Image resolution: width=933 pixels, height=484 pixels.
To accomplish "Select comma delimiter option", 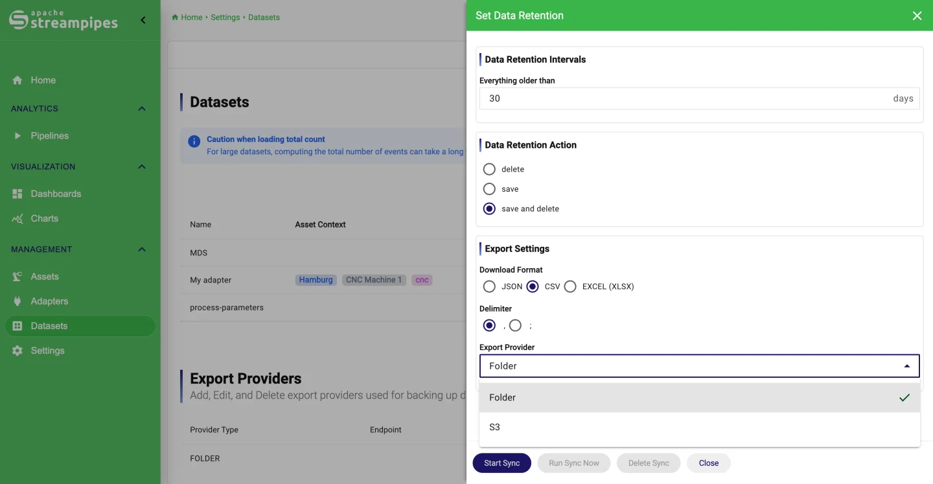I will tap(489, 325).
